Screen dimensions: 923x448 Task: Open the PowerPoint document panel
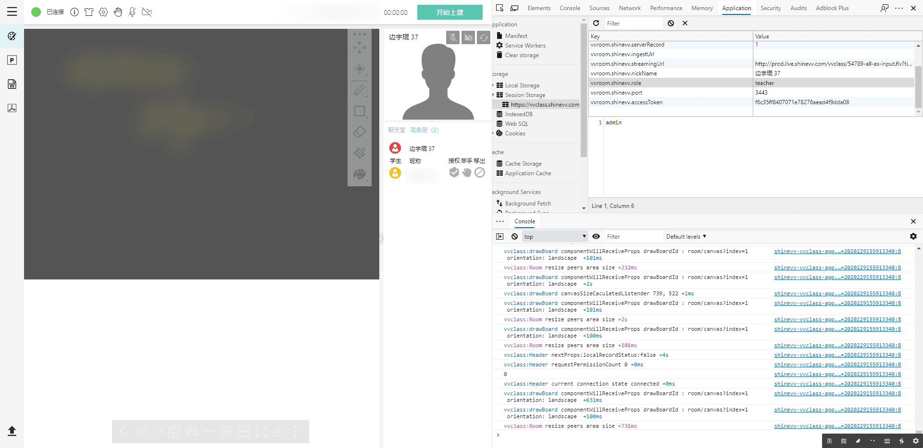12,60
